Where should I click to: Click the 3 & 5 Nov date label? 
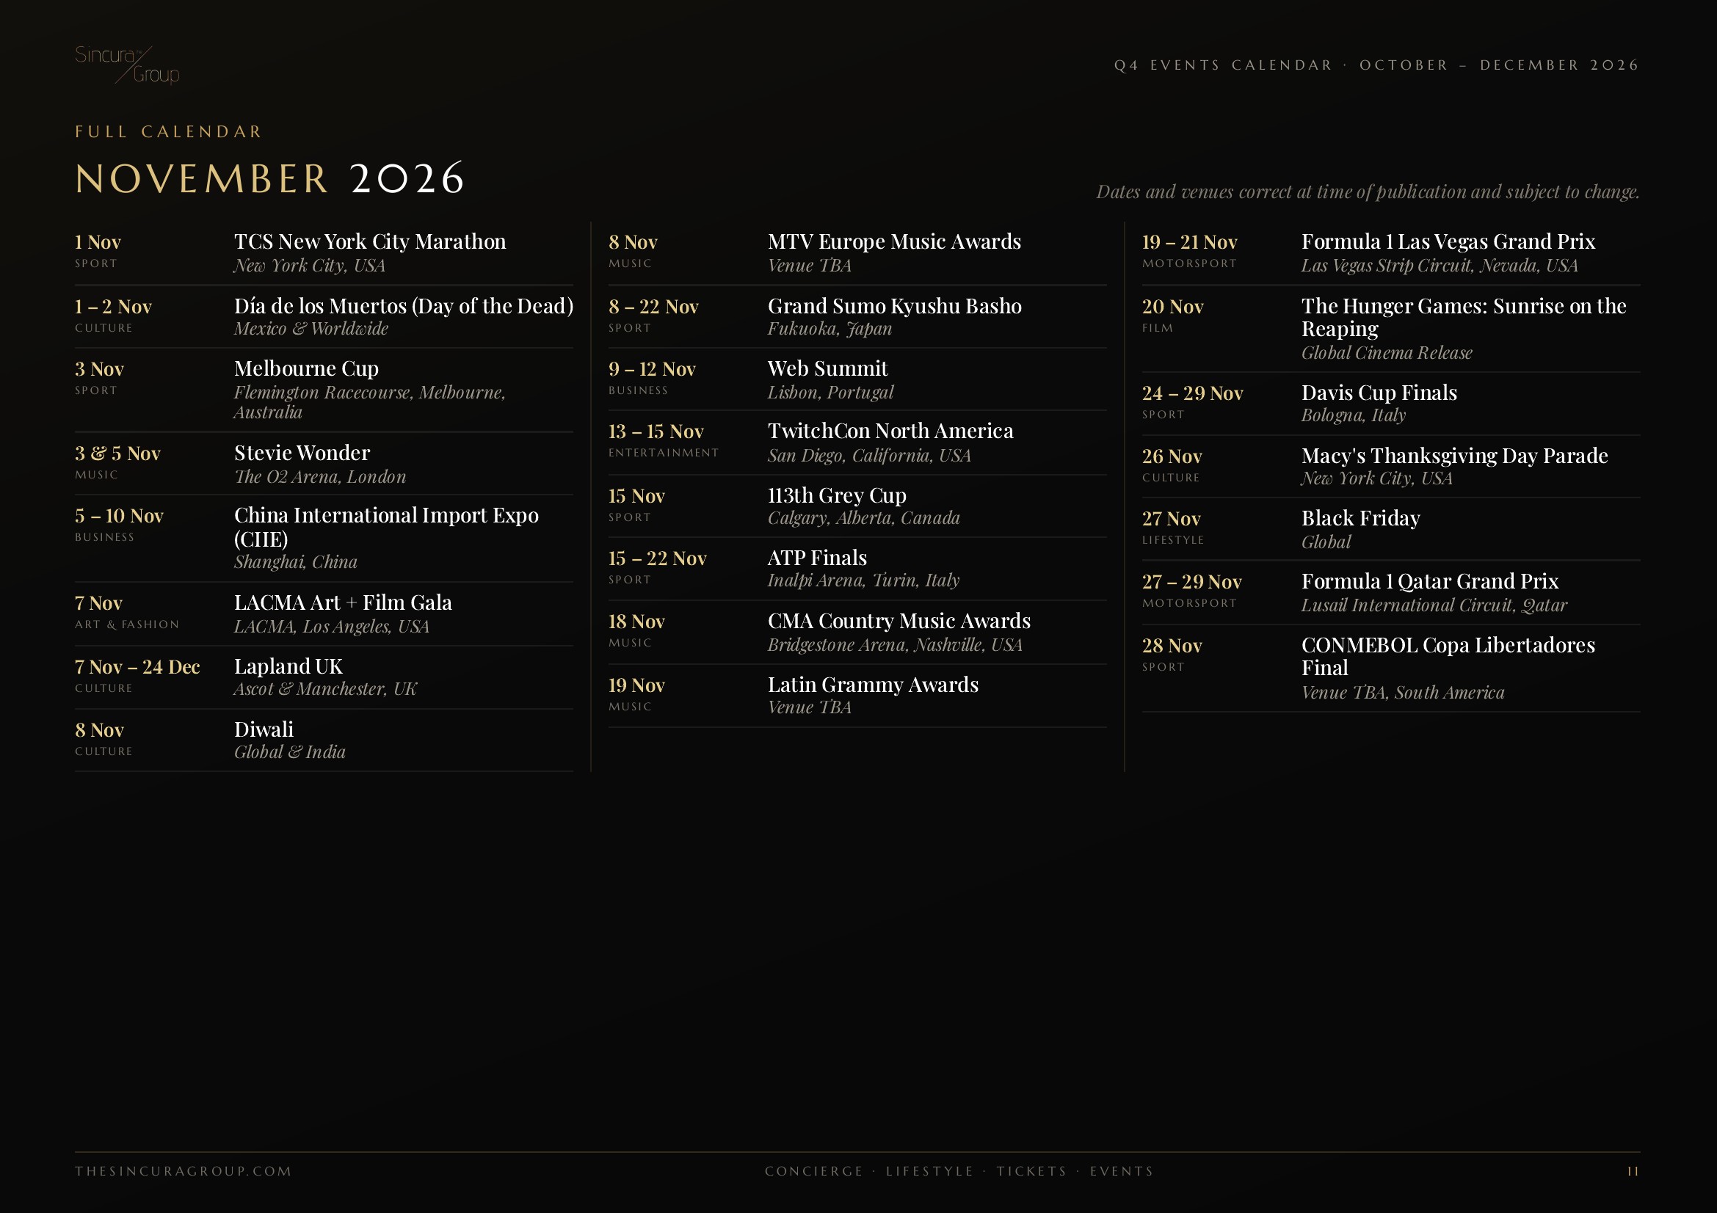[x=117, y=453]
